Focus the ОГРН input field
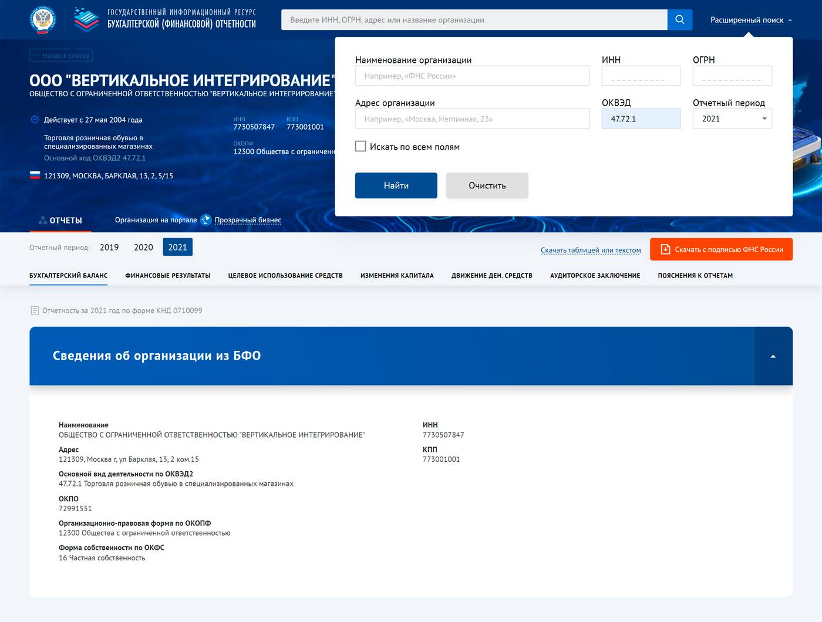The image size is (822, 622). click(732, 76)
